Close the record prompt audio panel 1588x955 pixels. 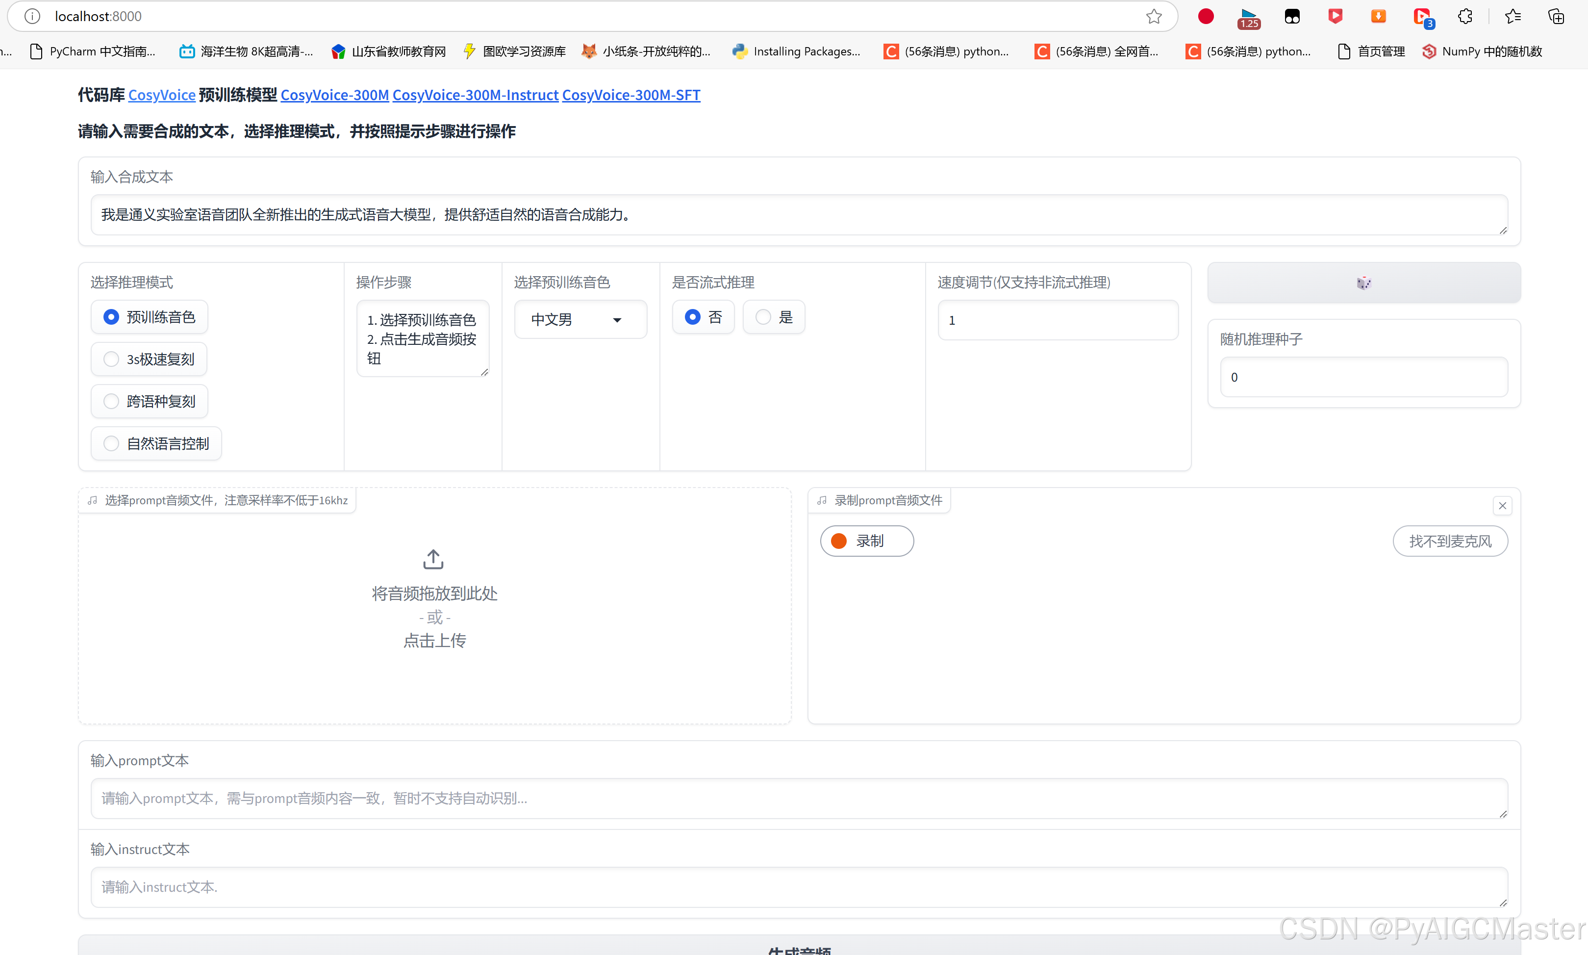pyautogui.click(x=1502, y=506)
